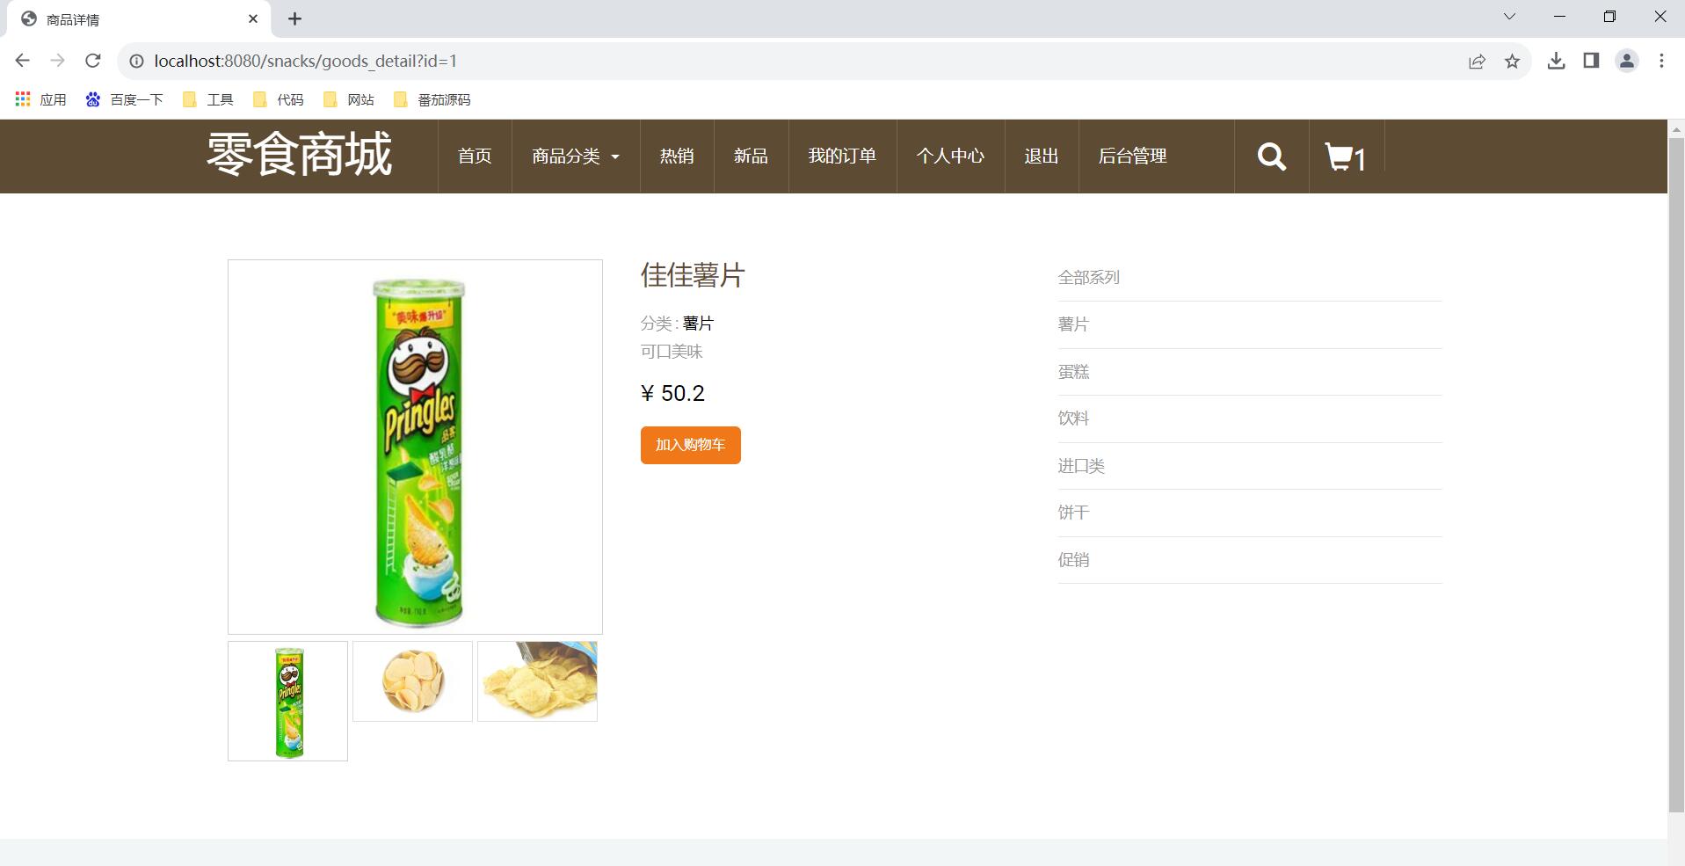Select 薯片 in the category sidebar

pyautogui.click(x=1073, y=324)
